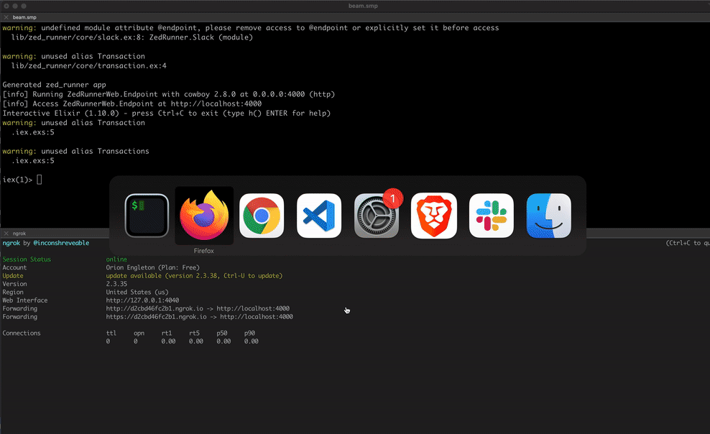Select Slack in the app switcher
Screen dimensions: 710x434
tap(492, 216)
